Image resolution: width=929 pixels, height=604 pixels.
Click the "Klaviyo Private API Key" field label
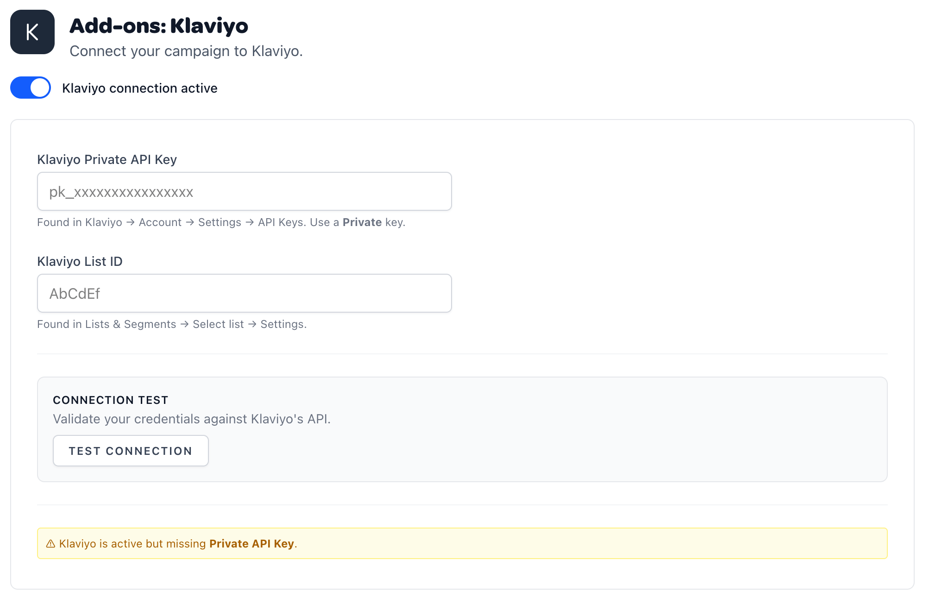point(107,159)
